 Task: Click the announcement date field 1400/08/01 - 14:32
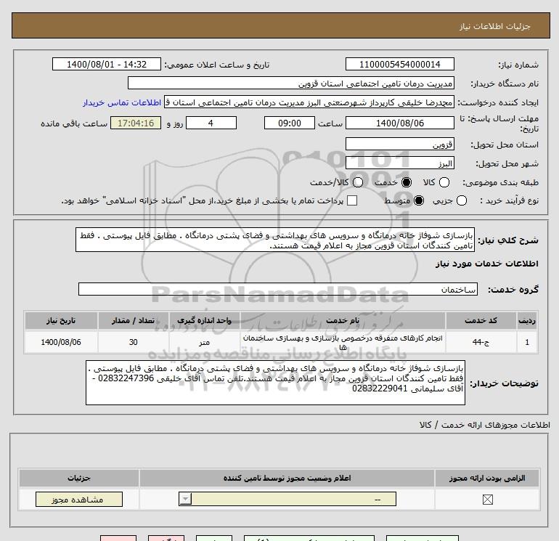coord(107,64)
